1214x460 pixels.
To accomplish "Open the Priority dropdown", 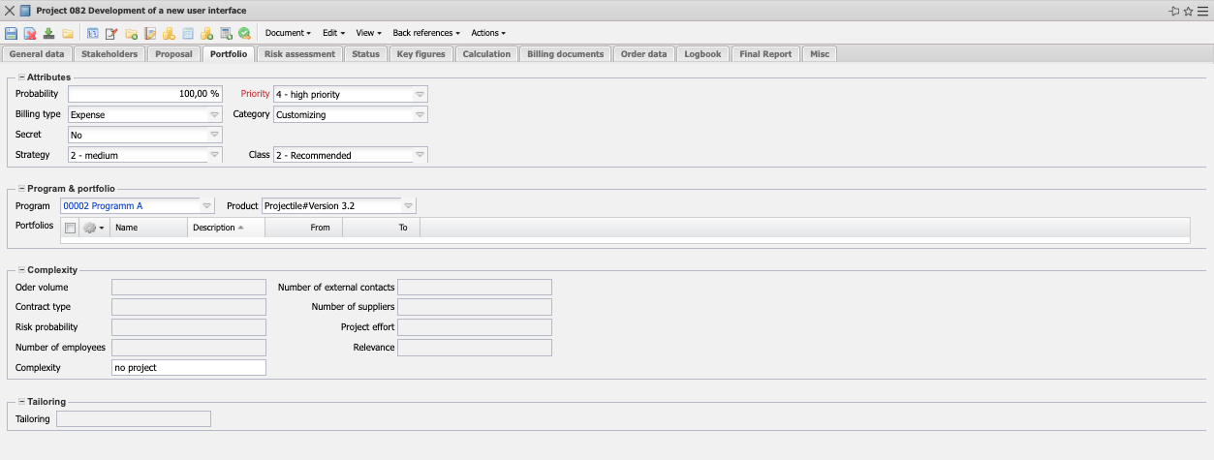I will [x=419, y=95].
